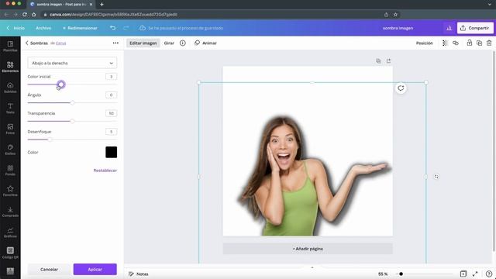Open the Fotos sidebar panel
The width and height of the screenshot is (496, 279).
(10, 129)
